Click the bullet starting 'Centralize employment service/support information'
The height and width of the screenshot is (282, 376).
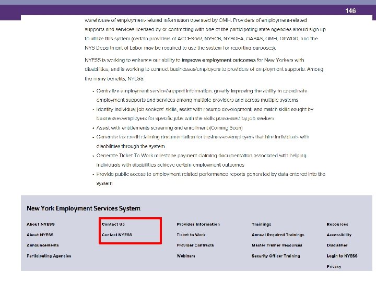tap(202, 96)
